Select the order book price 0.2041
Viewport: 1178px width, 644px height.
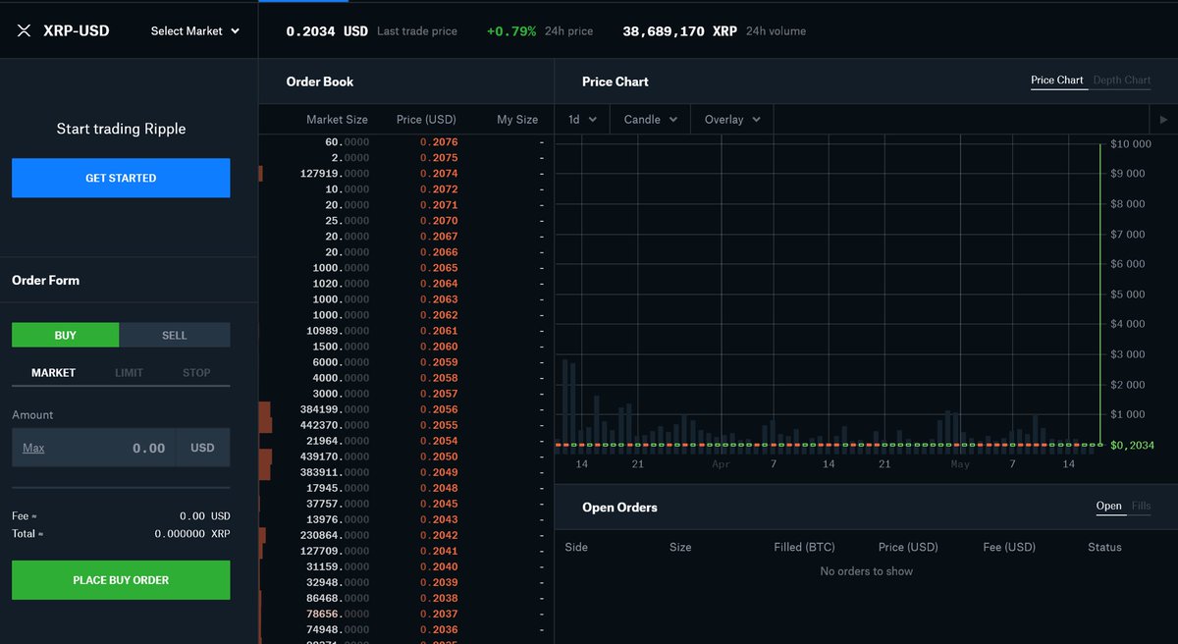(439, 551)
